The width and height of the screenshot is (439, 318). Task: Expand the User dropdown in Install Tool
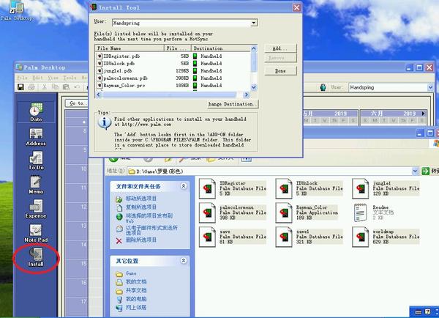point(253,23)
